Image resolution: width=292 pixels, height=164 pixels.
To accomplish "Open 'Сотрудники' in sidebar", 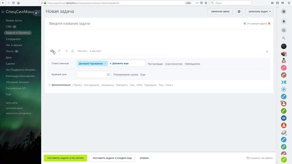I will 13,39.
